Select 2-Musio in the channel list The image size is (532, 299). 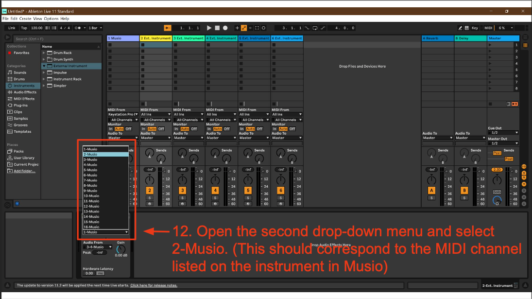point(105,155)
